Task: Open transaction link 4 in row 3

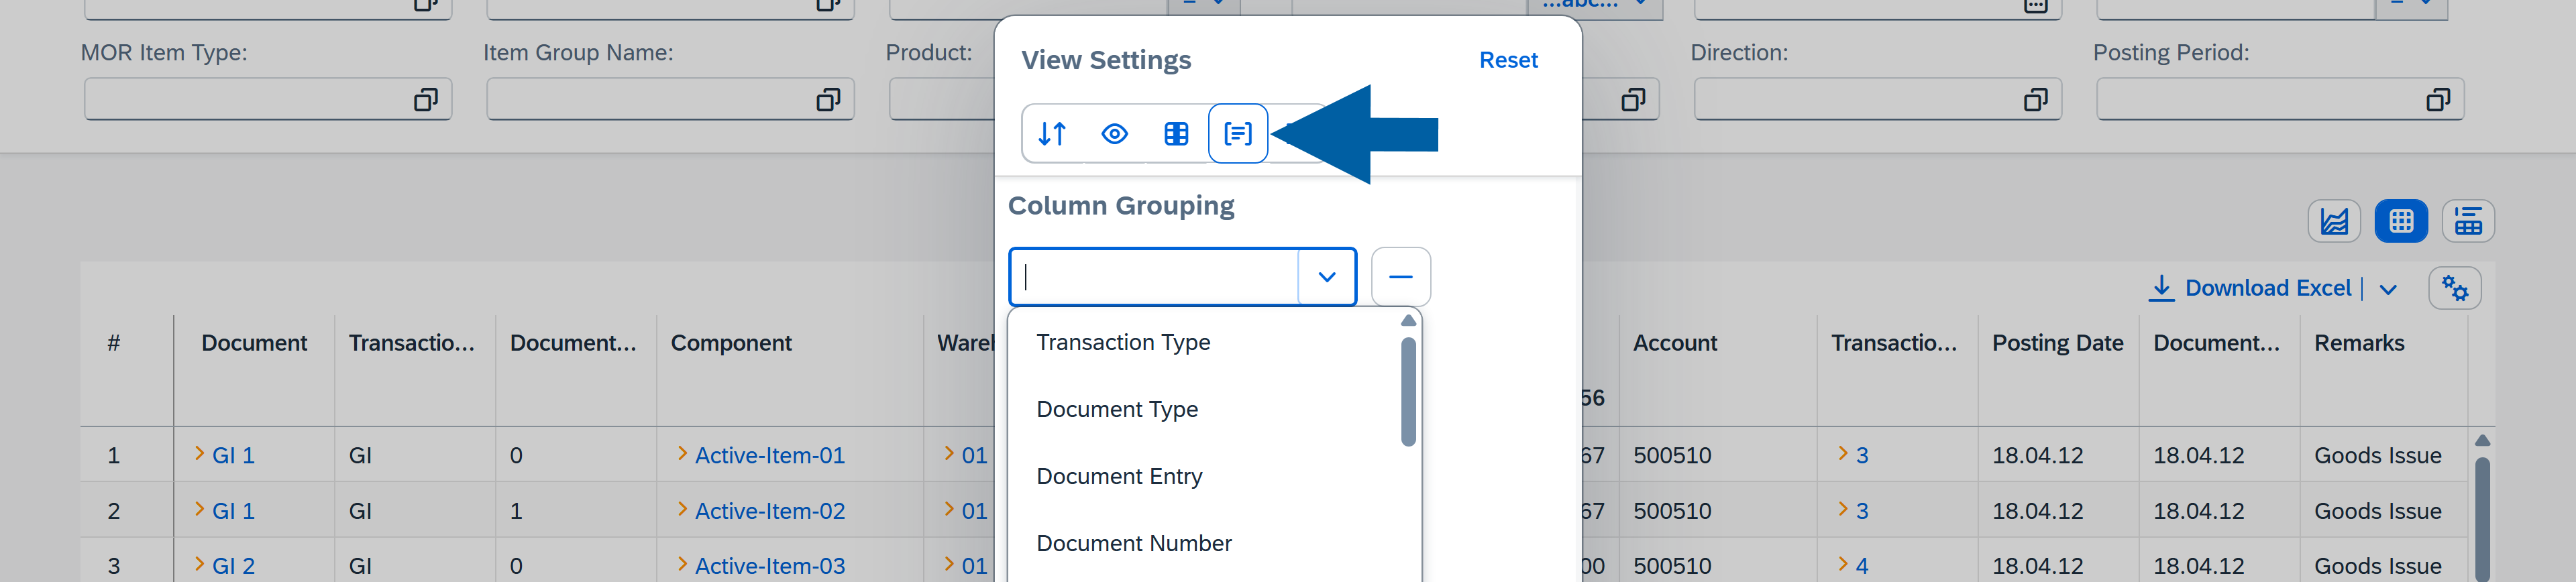Action: [x=1862, y=566]
